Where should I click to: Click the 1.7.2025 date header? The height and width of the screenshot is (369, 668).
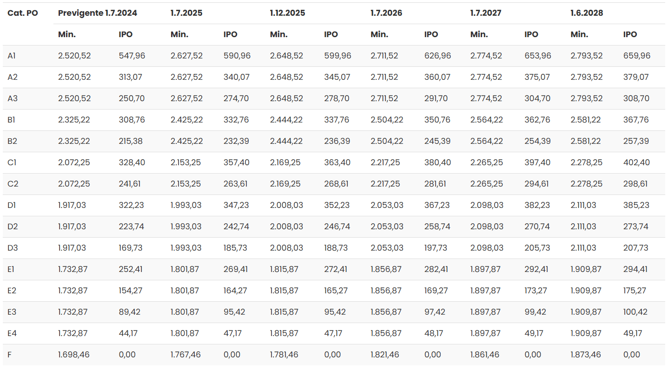click(x=186, y=13)
